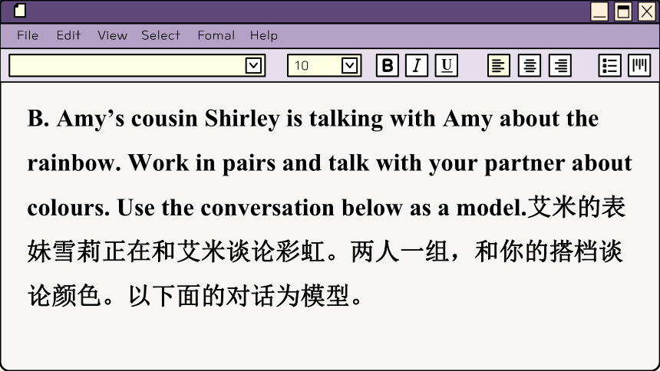Click the word "Shirley" in the text

pos(242,119)
